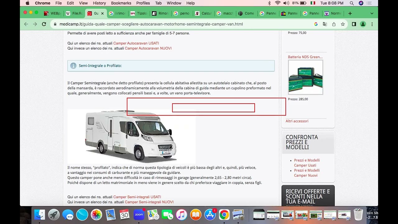Viewport: 398px width, 224px height.
Task: Launch Siri from the menu bar
Action: (361, 3)
